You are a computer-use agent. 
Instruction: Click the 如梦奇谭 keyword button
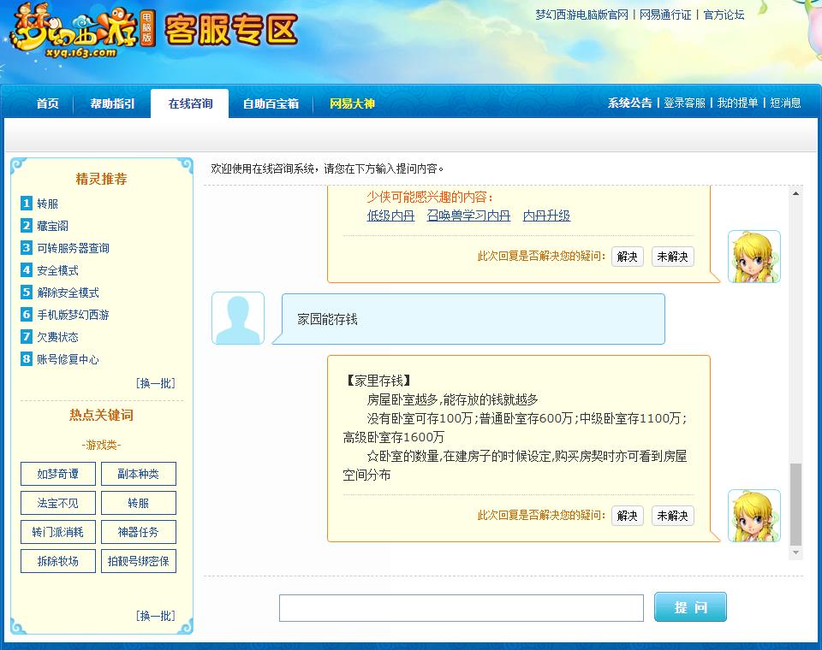click(x=57, y=474)
